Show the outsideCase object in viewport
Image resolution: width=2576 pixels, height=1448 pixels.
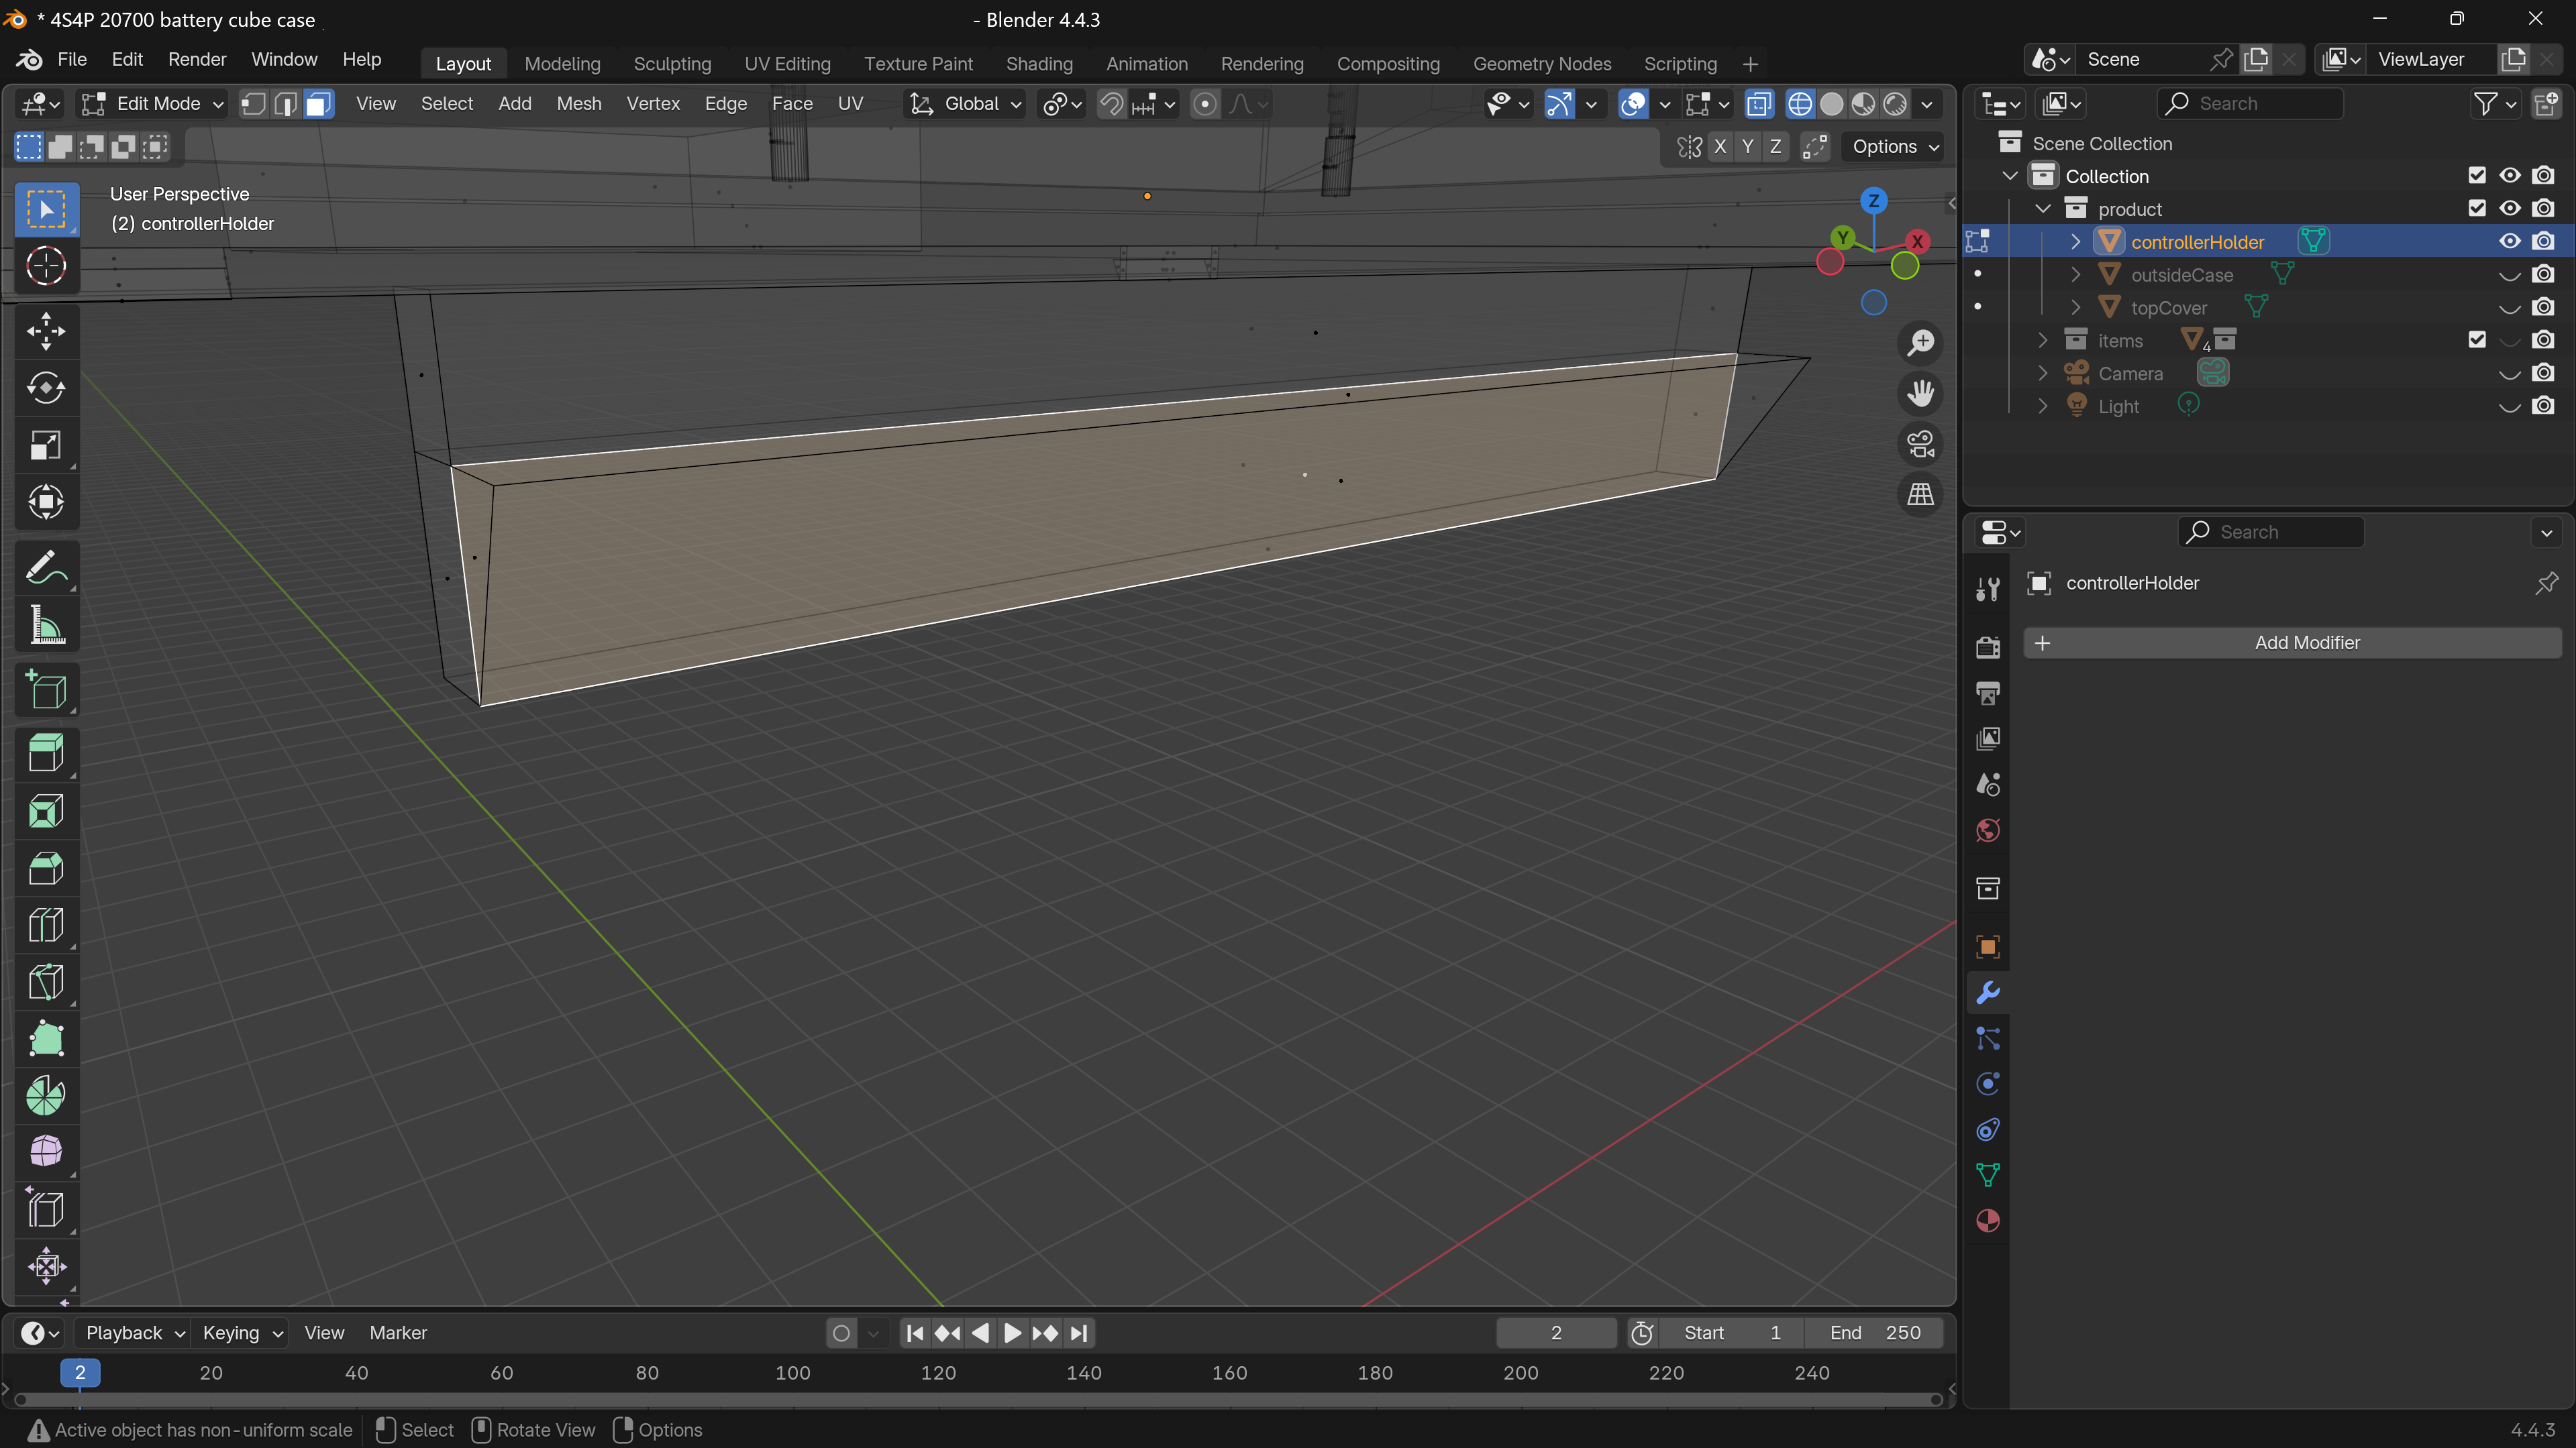pos(2509,275)
